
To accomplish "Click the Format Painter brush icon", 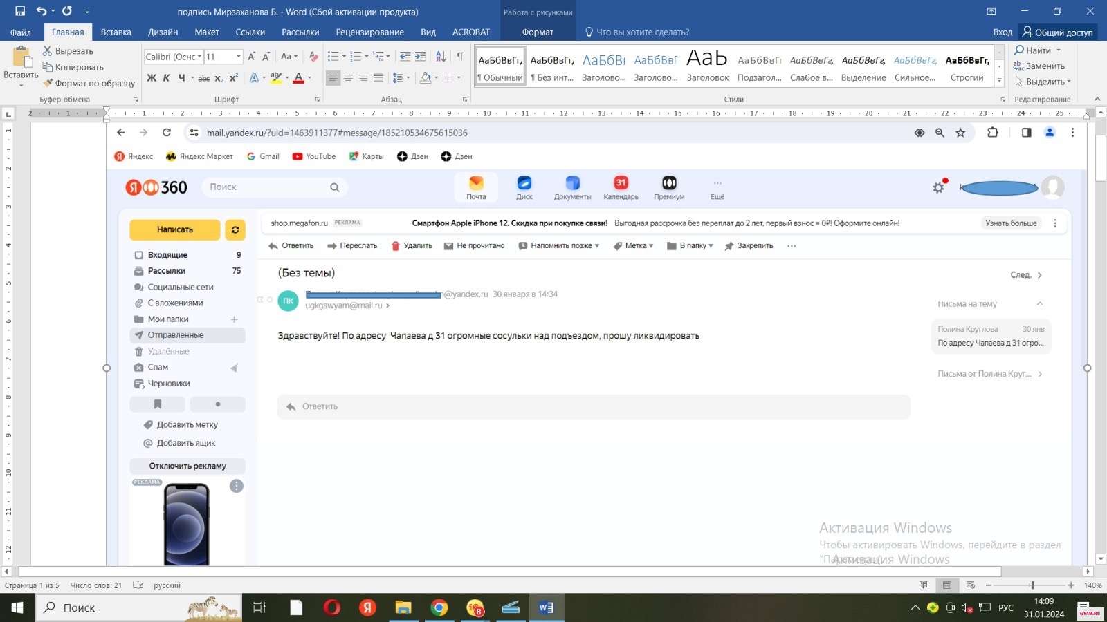I will [47, 83].
